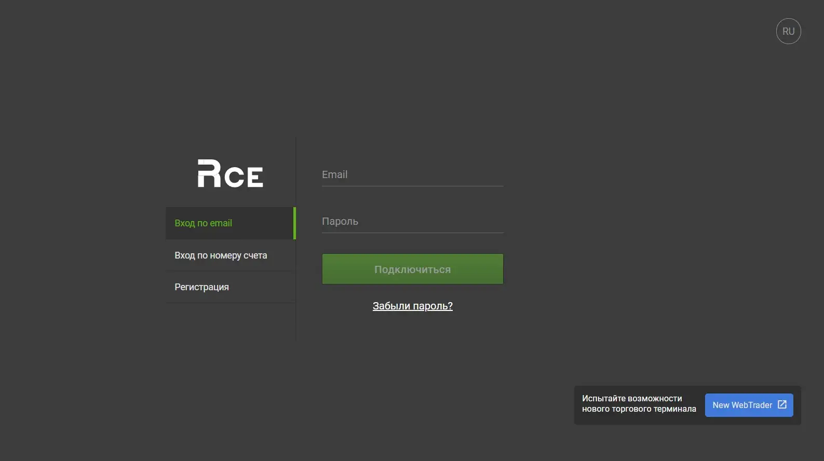Screen dimensions: 824x461
Task: Open the "Забыли пароль?" link
Action: pyautogui.click(x=413, y=306)
